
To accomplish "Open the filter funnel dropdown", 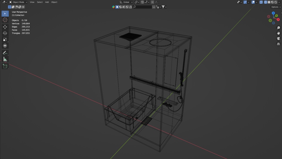I will click(x=164, y=7).
